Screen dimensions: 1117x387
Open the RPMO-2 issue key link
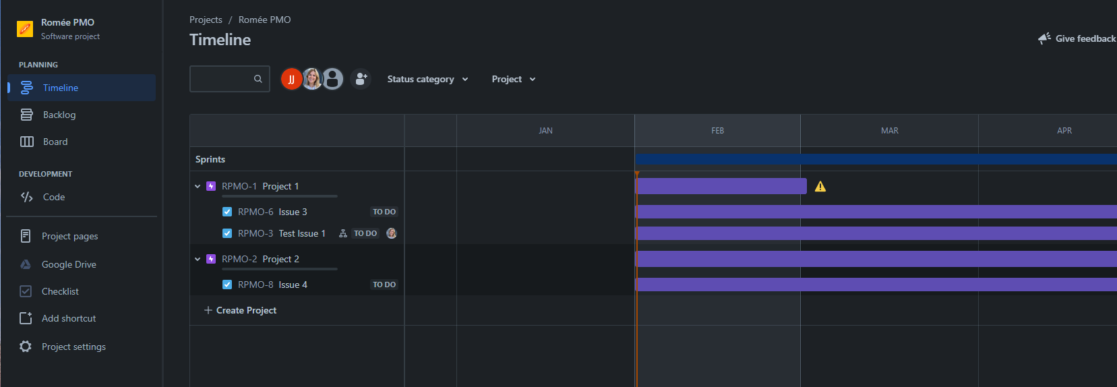239,259
